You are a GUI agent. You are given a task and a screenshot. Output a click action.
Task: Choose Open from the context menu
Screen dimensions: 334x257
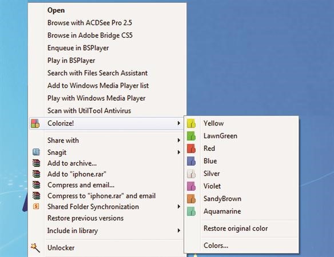point(56,10)
